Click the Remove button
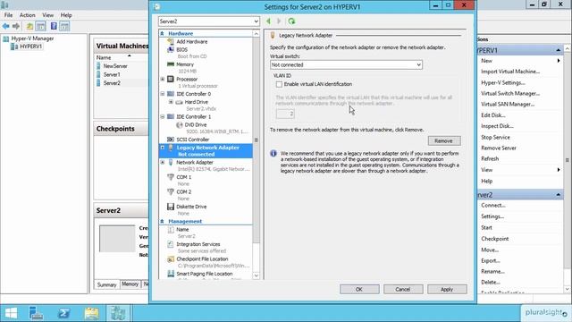This screenshot has height=322, width=572. pyautogui.click(x=444, y=141)
